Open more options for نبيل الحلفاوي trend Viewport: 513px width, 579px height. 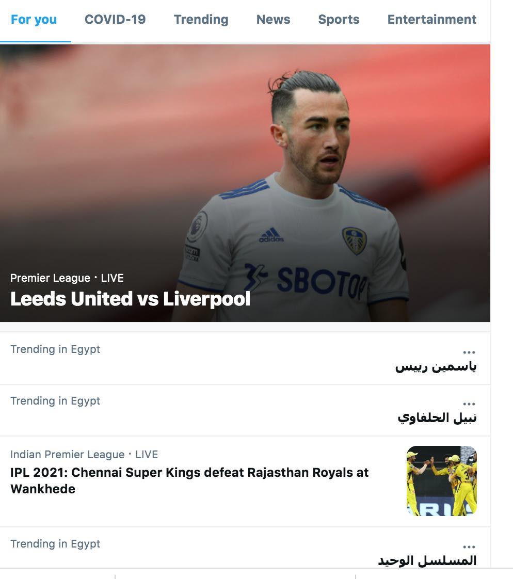coord(469,404)
